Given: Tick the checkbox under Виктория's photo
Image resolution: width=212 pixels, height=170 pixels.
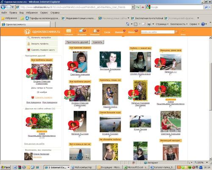Looking at the screenshot, I should pos(110,72).
